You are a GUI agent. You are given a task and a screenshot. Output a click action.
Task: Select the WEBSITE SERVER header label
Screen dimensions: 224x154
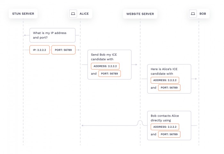pos(140,14)
